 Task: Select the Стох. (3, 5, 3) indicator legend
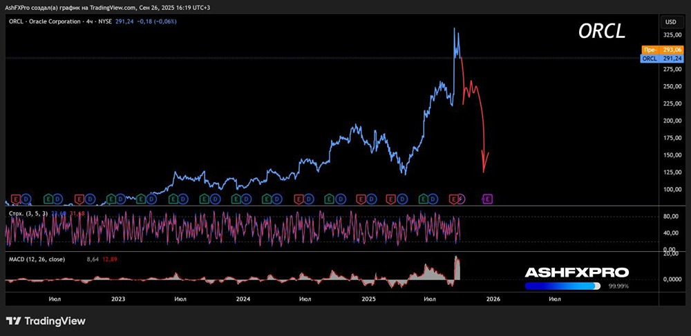pyautogui.click(x=28, y=213)
